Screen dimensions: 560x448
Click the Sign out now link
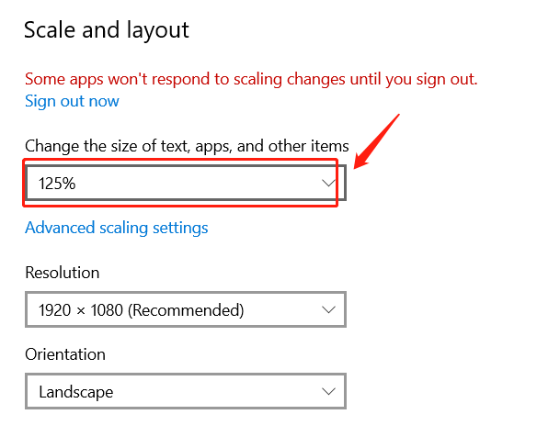[x=72, y=101]
